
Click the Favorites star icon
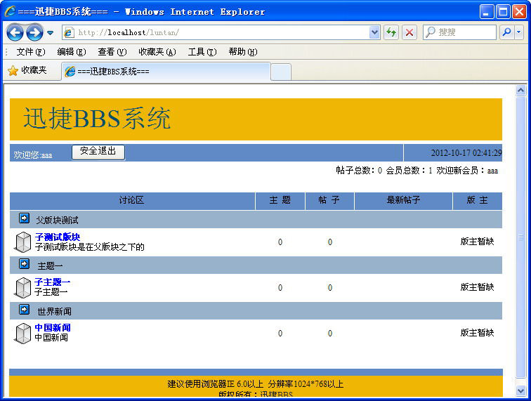pyautogui.click(x=13, y=71)
